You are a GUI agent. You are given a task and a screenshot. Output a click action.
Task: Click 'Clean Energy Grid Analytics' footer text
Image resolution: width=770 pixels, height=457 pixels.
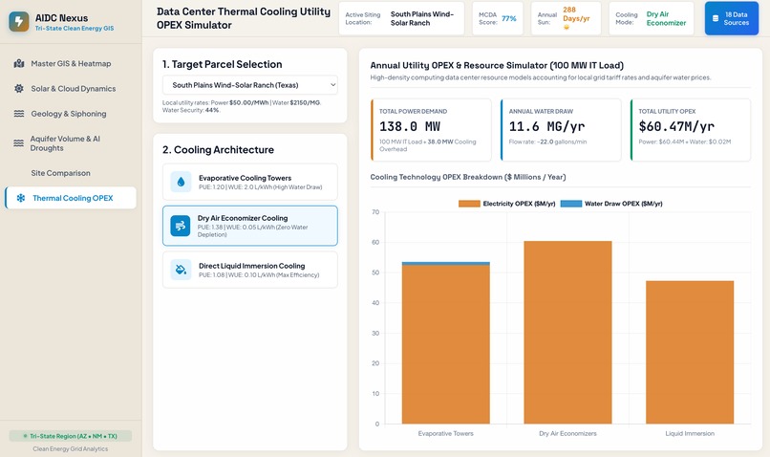pos(71,448)
